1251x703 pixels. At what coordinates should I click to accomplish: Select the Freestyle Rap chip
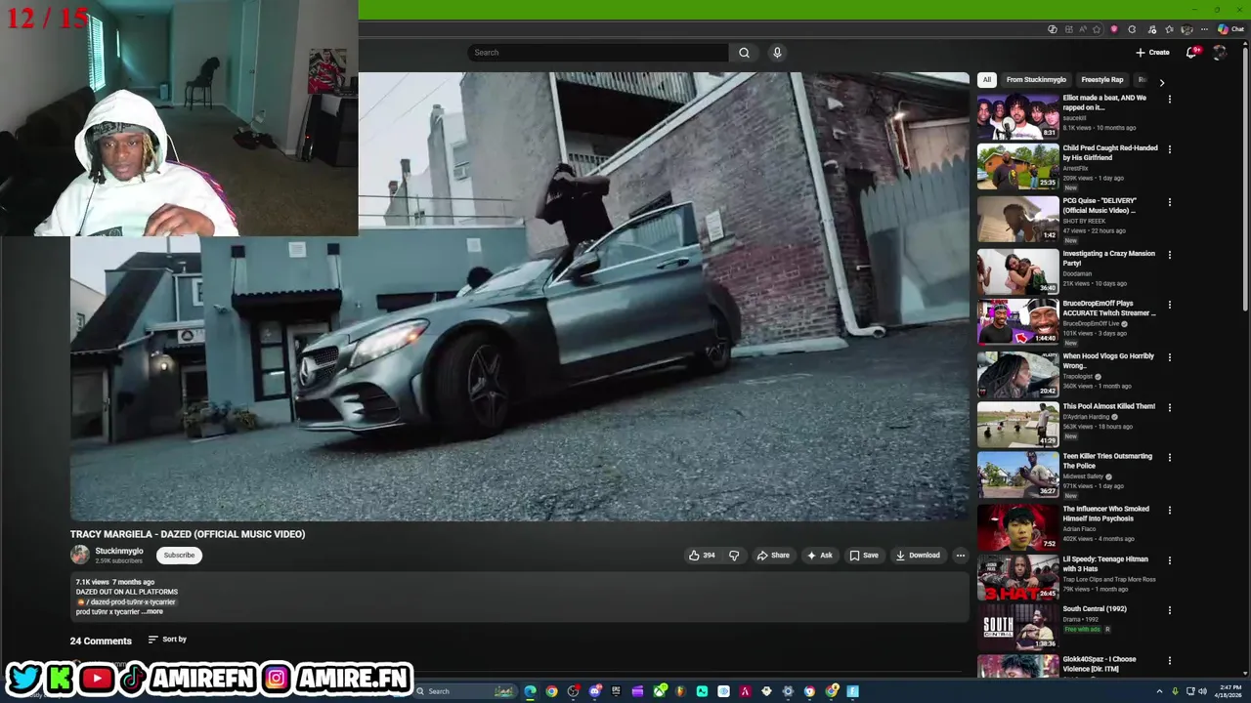point(1102,80)
